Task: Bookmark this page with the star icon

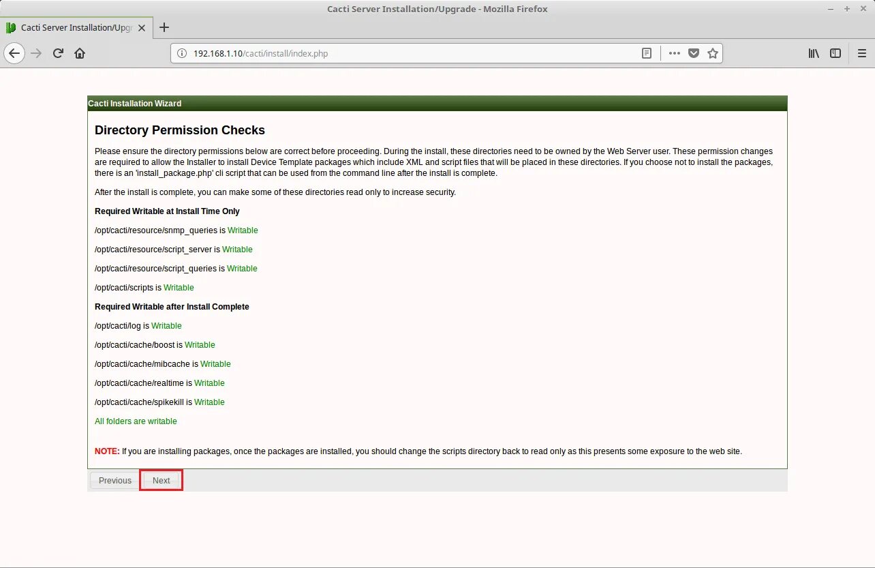Action: pos(713,53)
